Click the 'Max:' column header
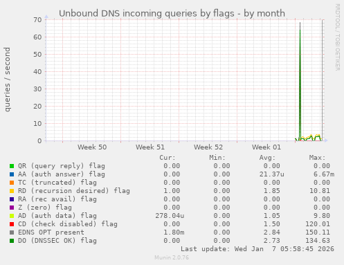 pos(317,158)
